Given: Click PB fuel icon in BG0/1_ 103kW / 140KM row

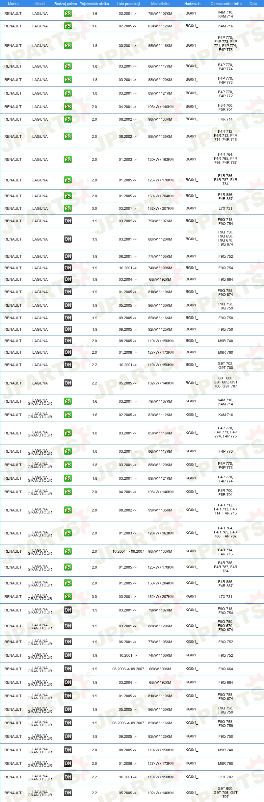Looking at the screenshot, I should (x=68, y=107).
